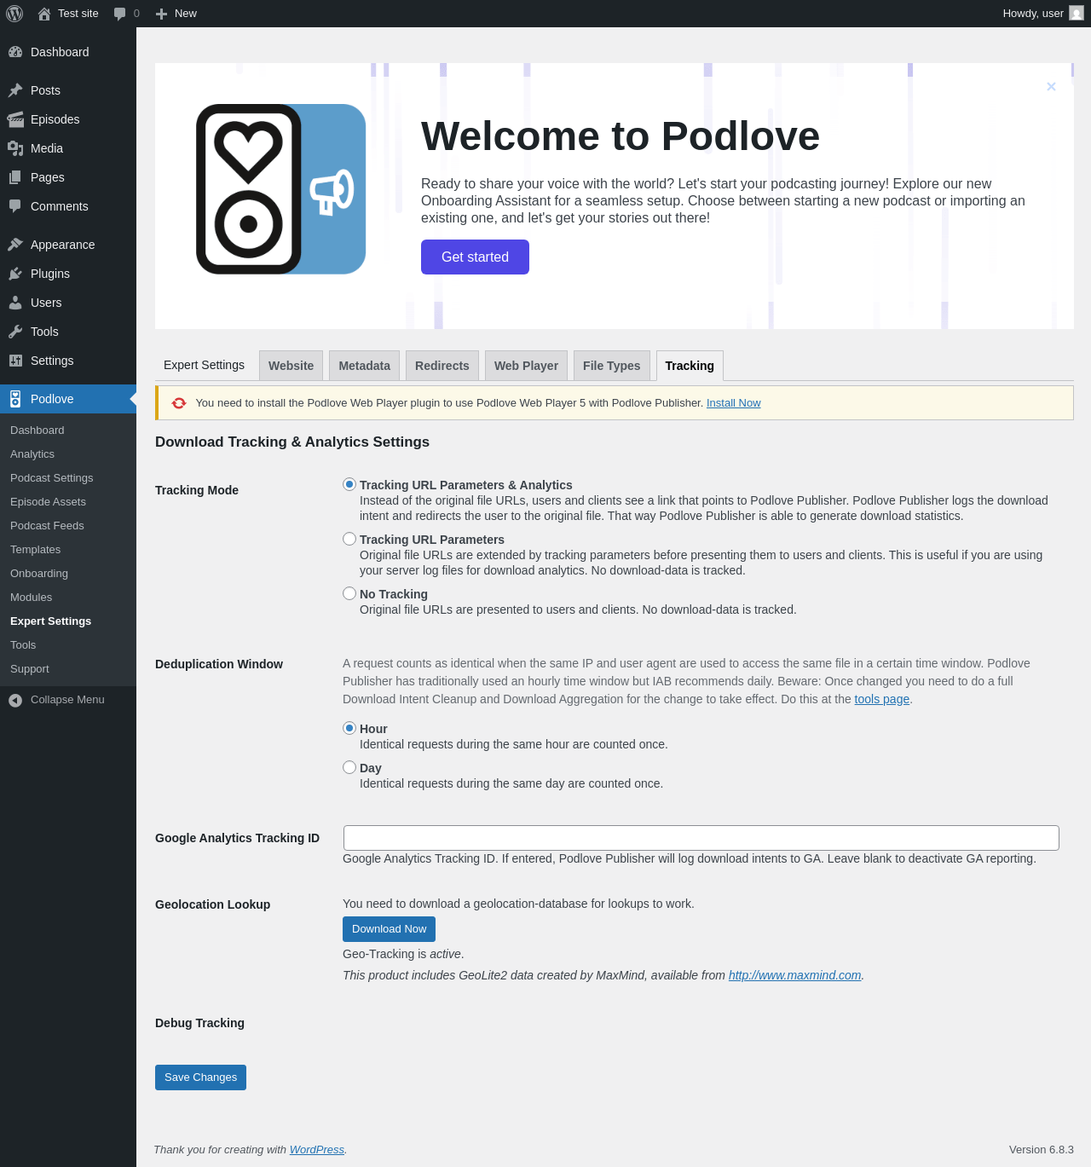Open the Episodes clapperboard icon
The image size is (1091, 1167).
point(15,119)
